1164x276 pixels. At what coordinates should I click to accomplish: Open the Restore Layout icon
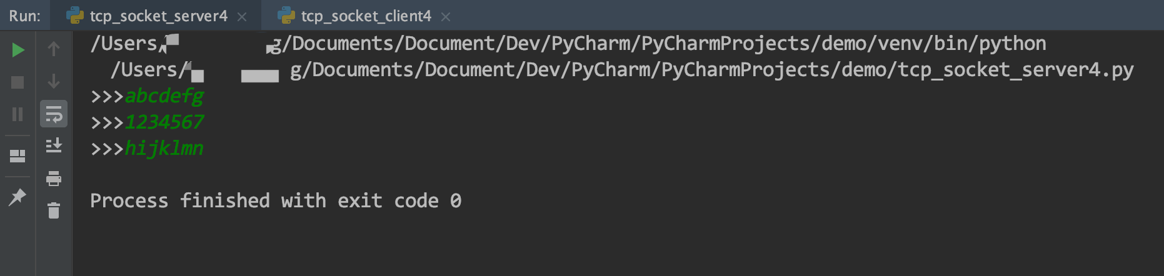tap(18, 155)
